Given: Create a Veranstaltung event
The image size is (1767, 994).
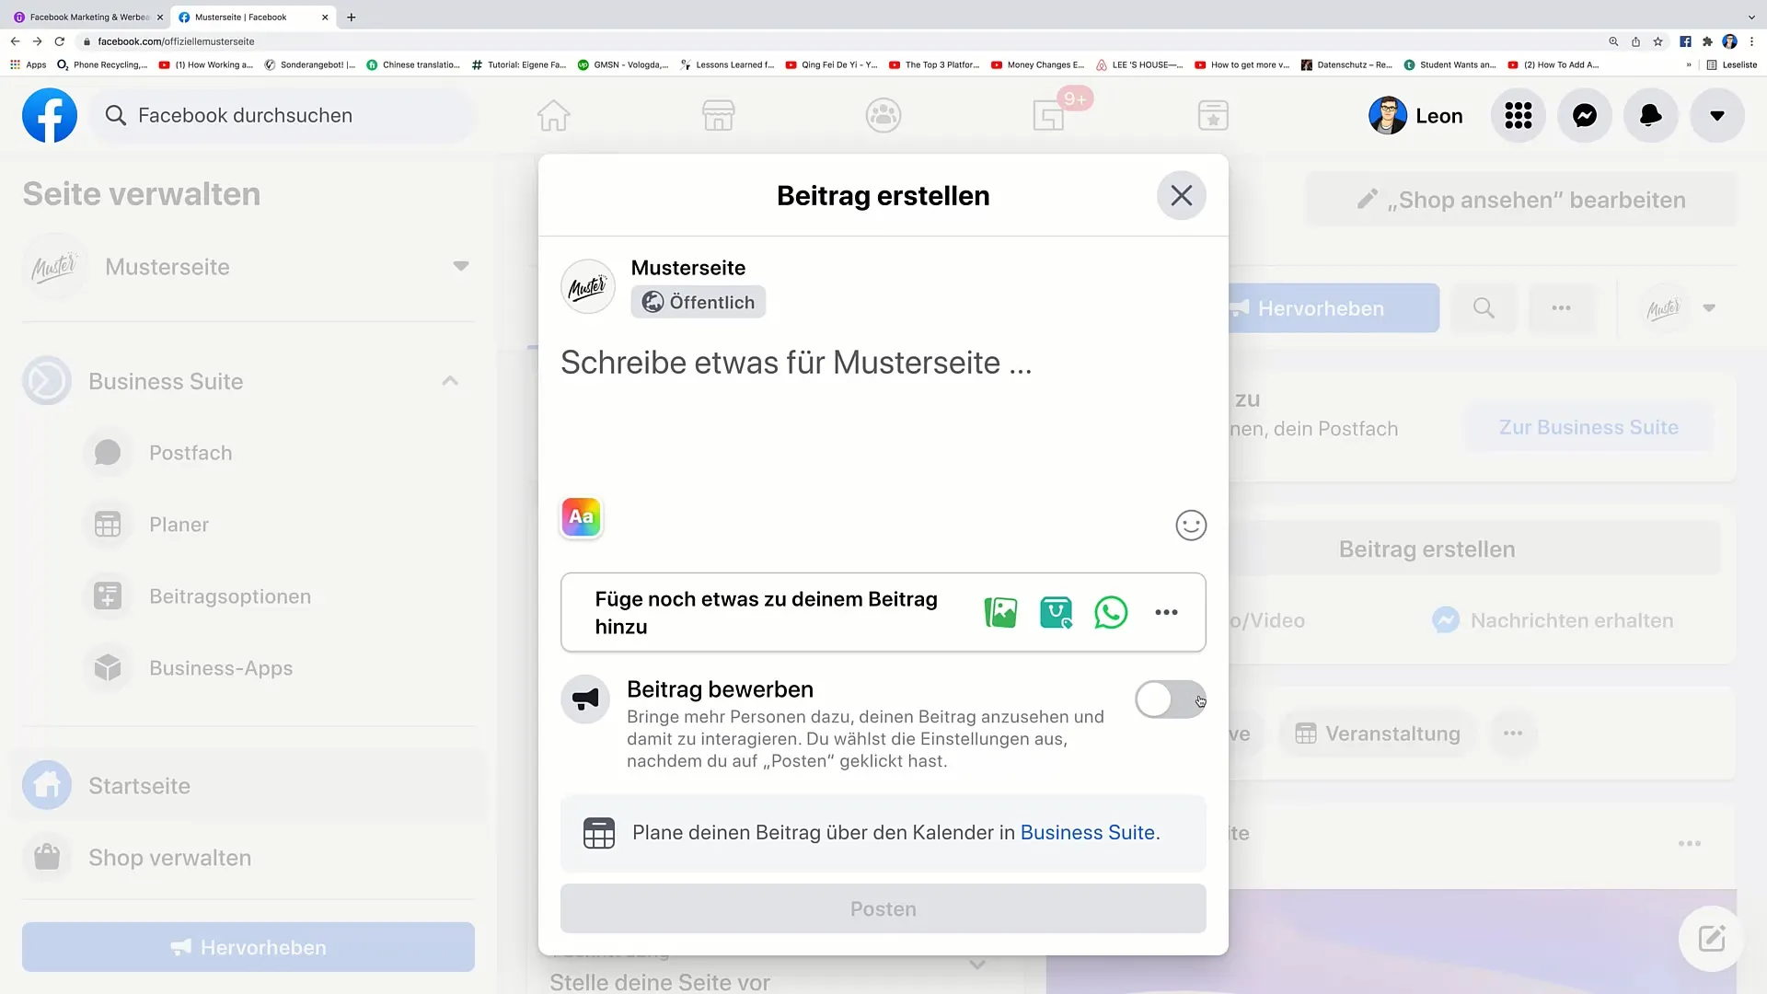Looking at the screenshot, I should [1377, 734].
